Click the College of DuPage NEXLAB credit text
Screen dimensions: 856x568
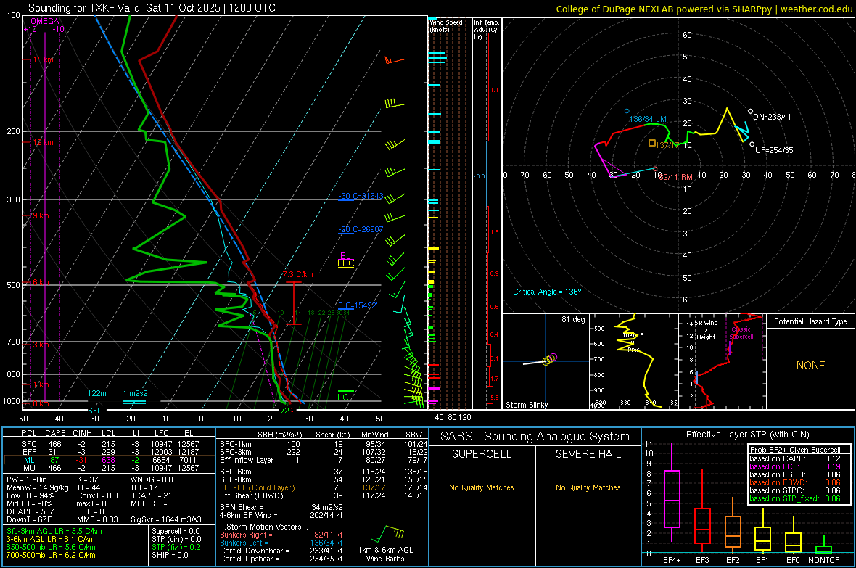[704, 9]
